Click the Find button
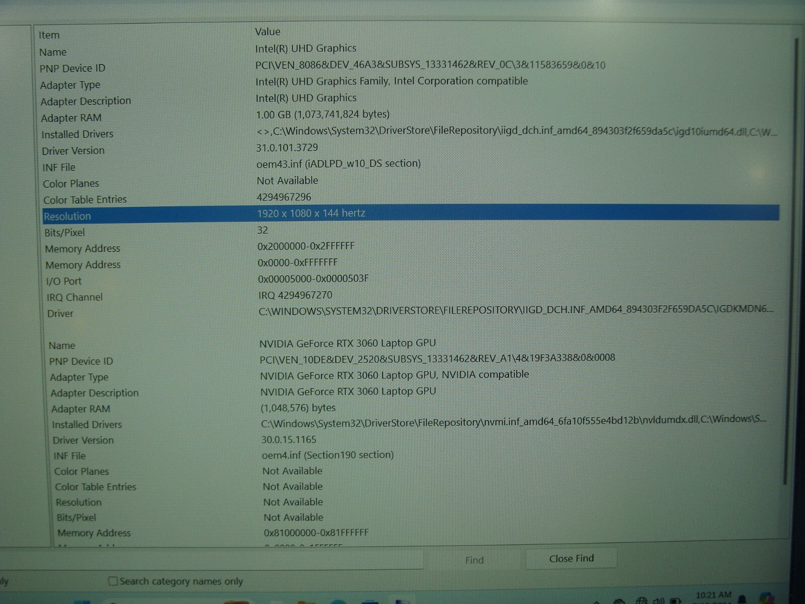 [x=474, y=560]
